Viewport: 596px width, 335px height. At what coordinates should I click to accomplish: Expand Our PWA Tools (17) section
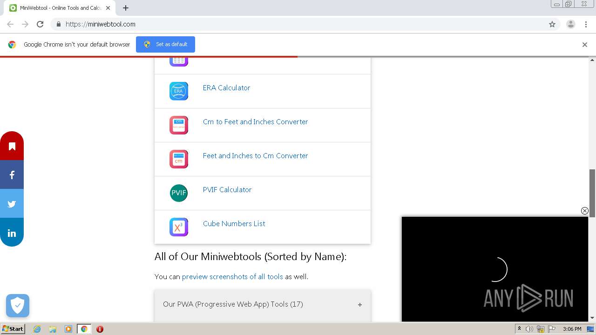[263, 304]
